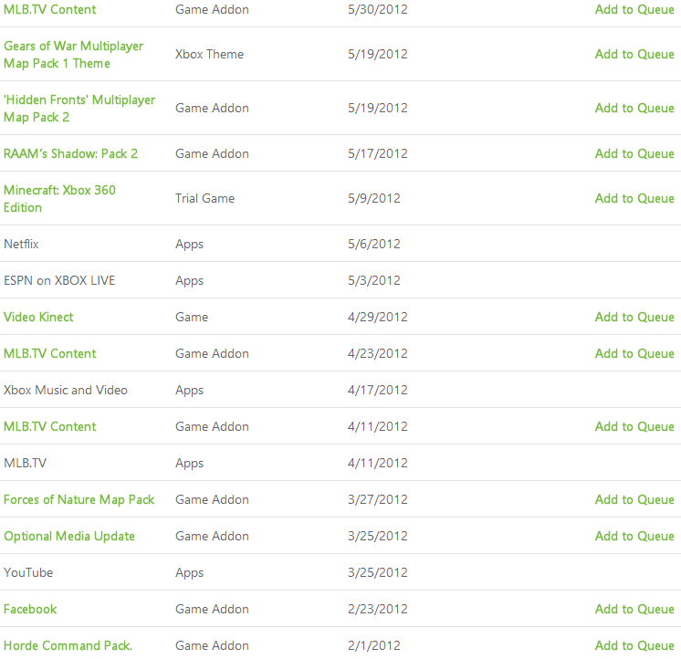Open 'Hidden Fronts' Multiplayer Map Pack 2
The height and width of the screenshot is (659, 681).
(x=79, y=109)
